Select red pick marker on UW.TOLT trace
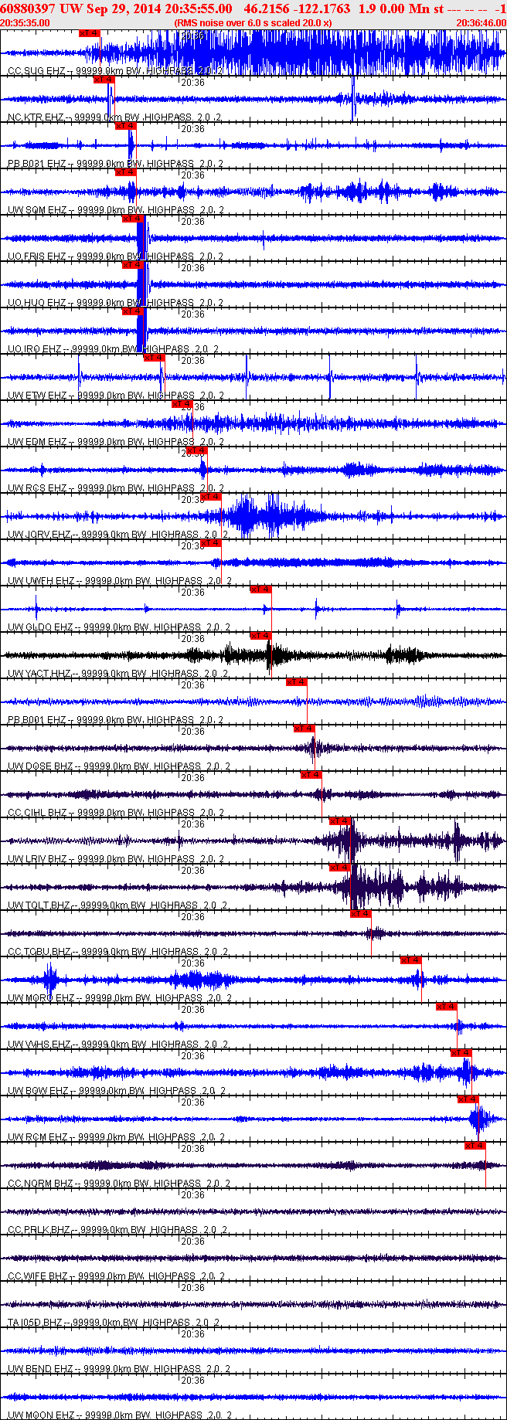 coord(339,868)
